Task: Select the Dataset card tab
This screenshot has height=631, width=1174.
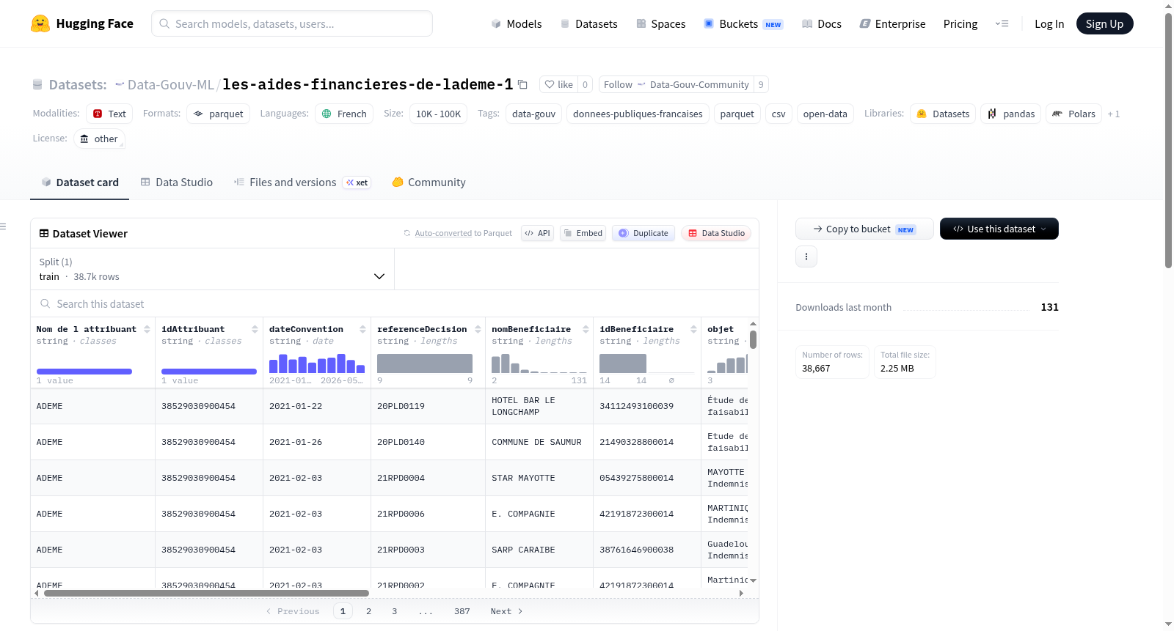Action: coord(79,182)
